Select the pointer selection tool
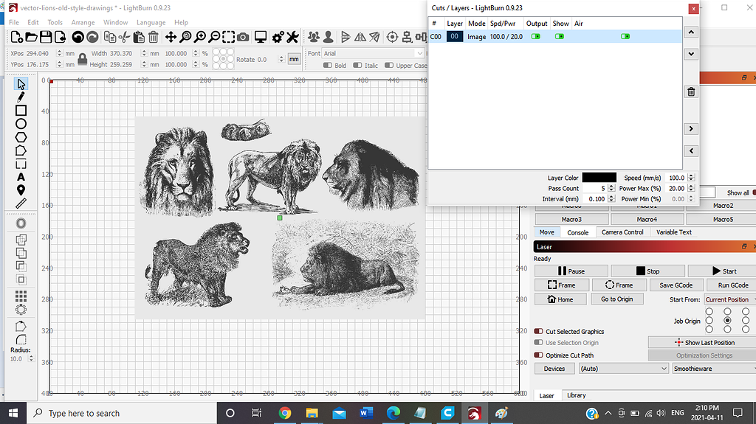756x424 pixels. pyautogui.click(x=21, y=84)
